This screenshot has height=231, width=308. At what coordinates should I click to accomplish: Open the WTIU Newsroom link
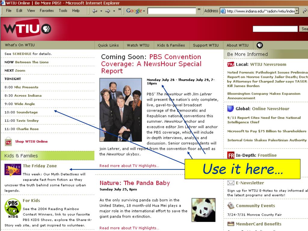coord(268,64)
